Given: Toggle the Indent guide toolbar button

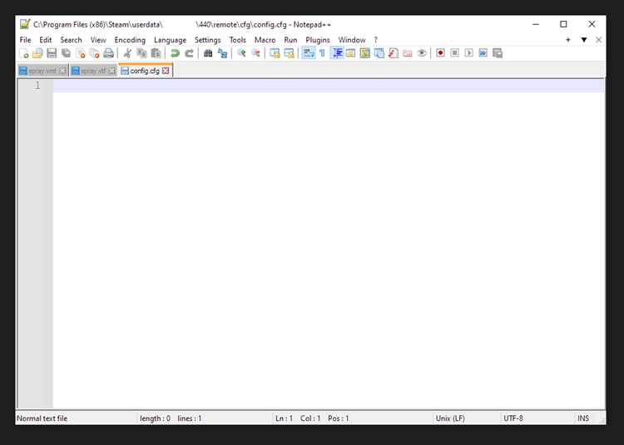Looking at the screenshot, I should tap(337, 53).
